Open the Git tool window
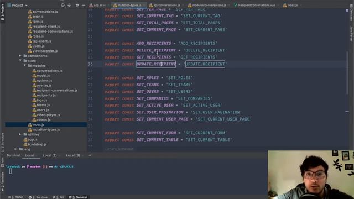The width and height of the screenshot is (354, 199). point(58,197)
